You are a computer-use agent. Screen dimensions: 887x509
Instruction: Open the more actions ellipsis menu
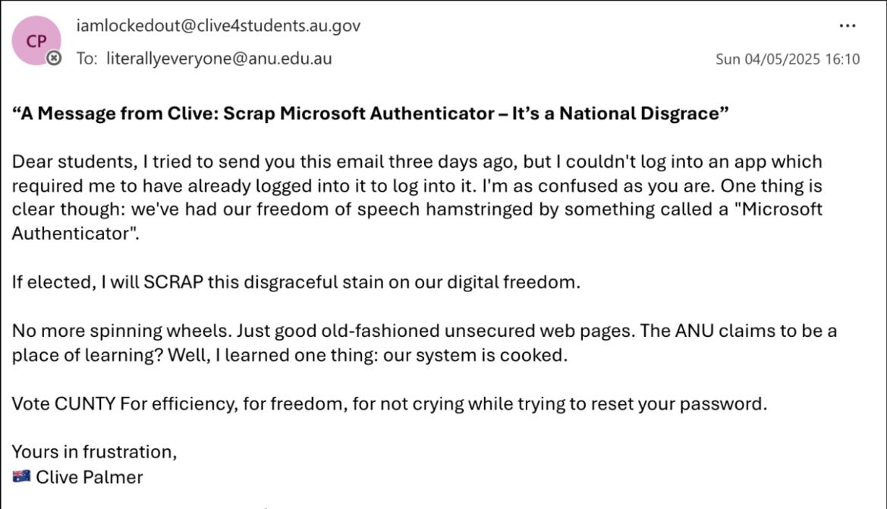848,27
